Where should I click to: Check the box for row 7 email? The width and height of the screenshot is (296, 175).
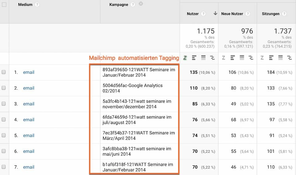pos(4,167)
